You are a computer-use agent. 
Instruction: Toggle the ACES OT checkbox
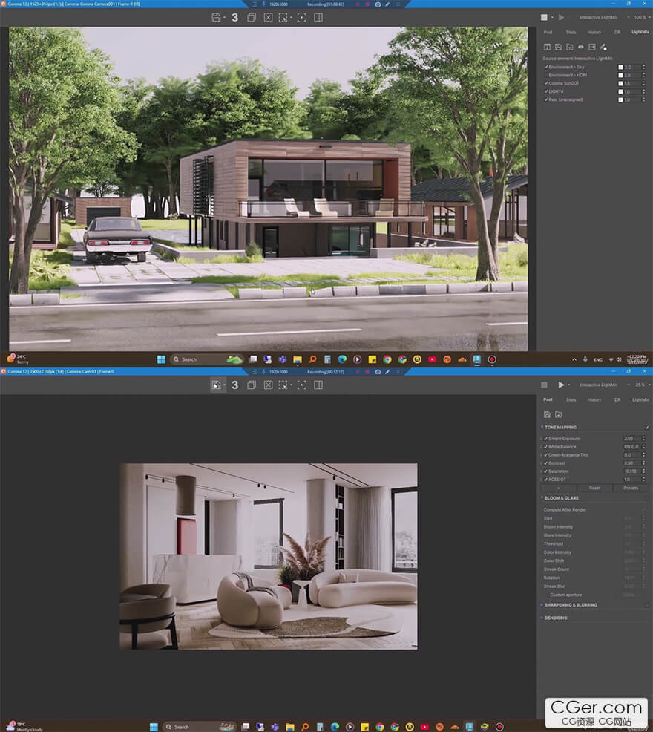tap(545, 480)
